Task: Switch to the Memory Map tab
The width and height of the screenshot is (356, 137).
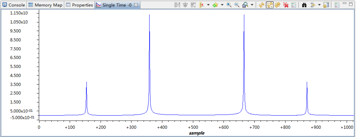Action: click(46, 5)
